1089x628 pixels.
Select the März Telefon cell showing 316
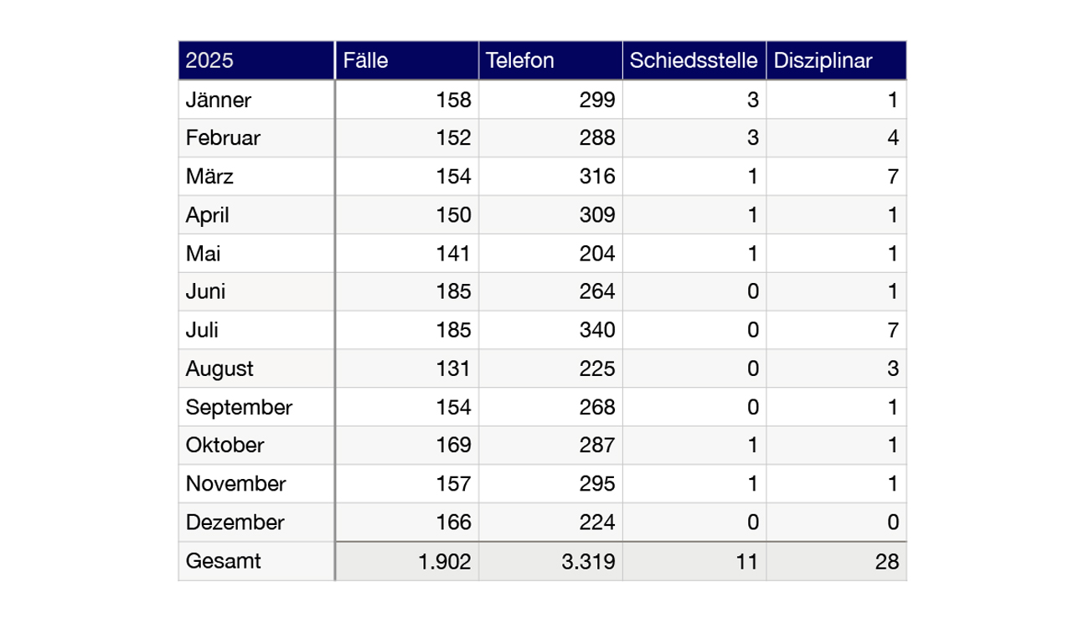click(x=550, y=177)
